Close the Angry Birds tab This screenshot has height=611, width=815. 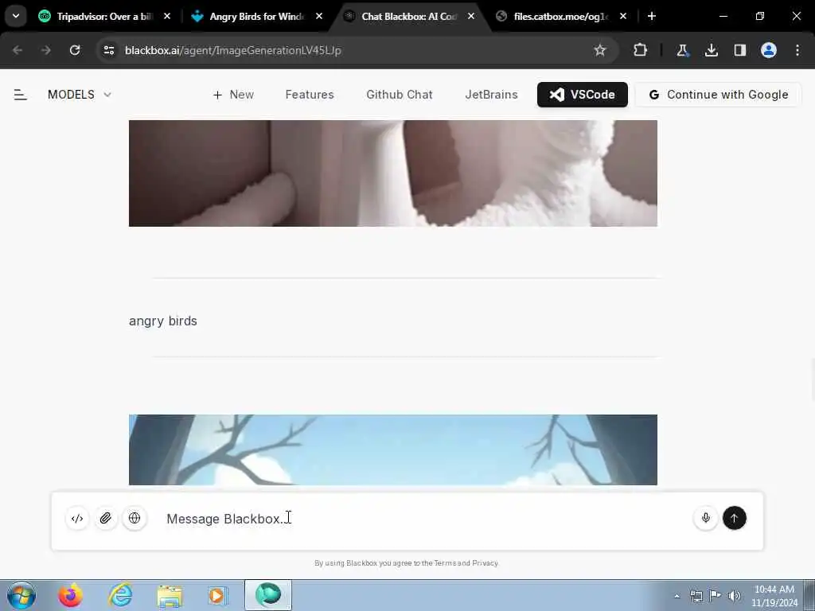319,17
